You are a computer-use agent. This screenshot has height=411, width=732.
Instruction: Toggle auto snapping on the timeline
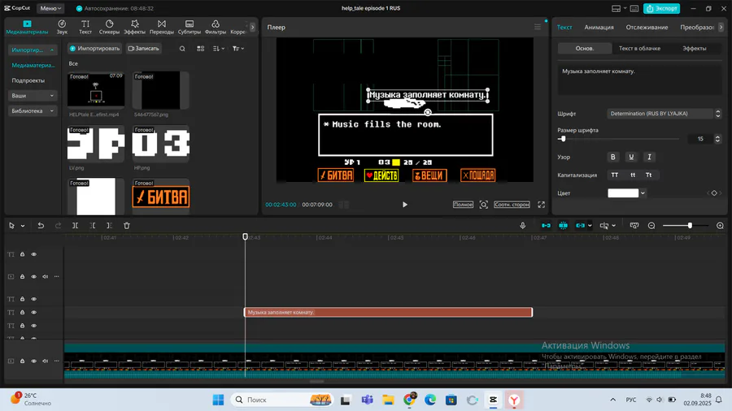click(x=563, y=226)
